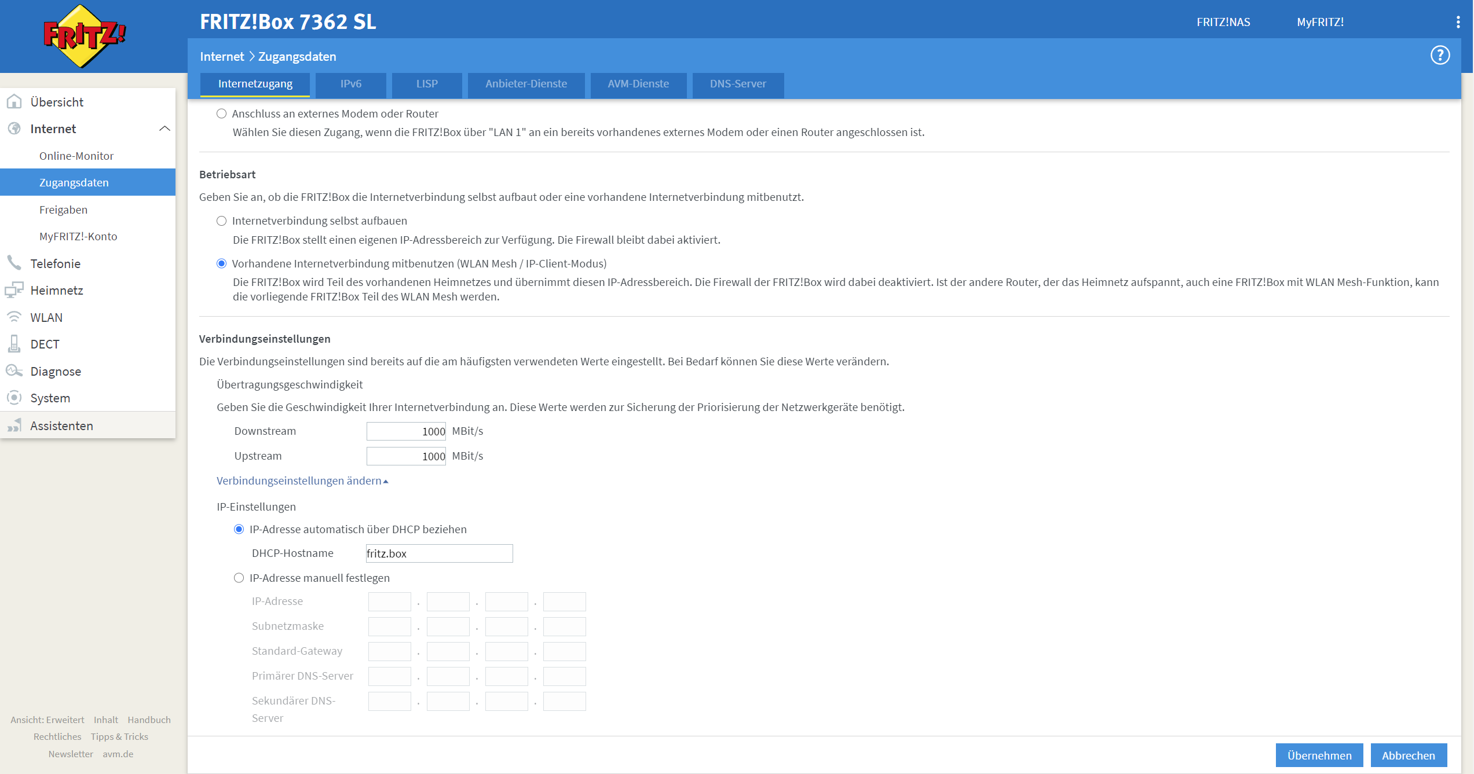Click the Telefonie phone icon
The image size is (1474, 774).
click(14, 263)
